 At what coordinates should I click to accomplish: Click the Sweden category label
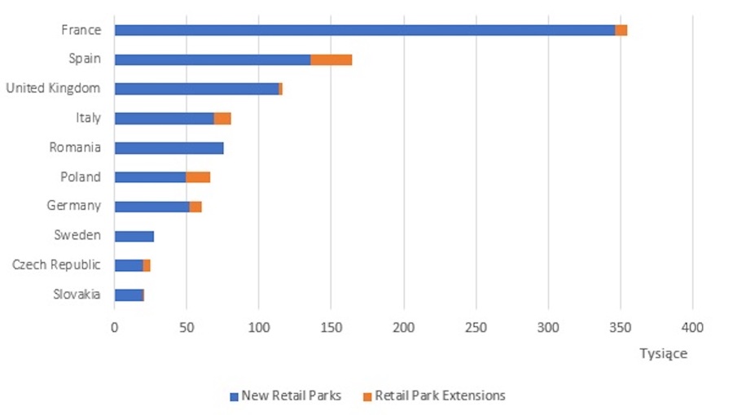tap(77, 235)
